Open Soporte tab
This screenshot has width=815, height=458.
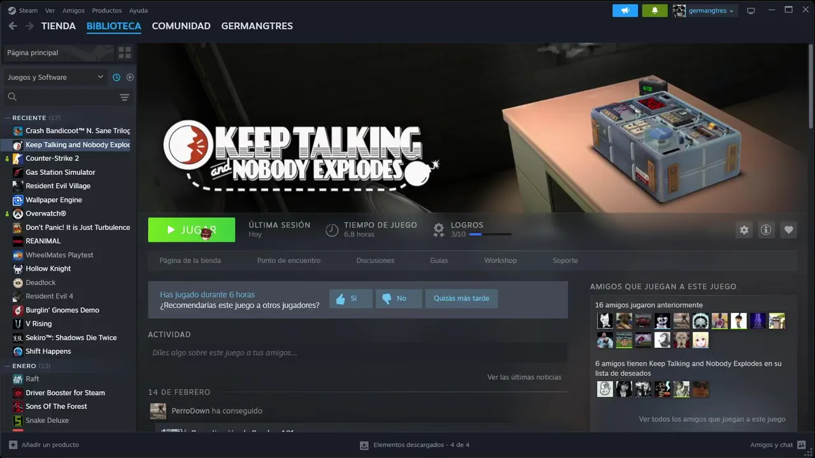pyautogui.click(x=565, y=261)
